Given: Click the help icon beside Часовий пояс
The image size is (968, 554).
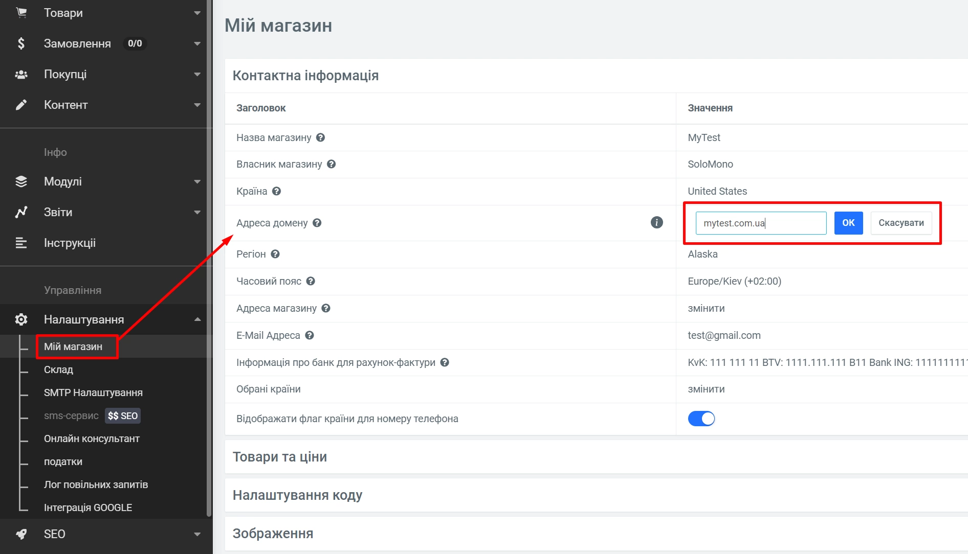Looking at the screenshot, I should (311, 281).
